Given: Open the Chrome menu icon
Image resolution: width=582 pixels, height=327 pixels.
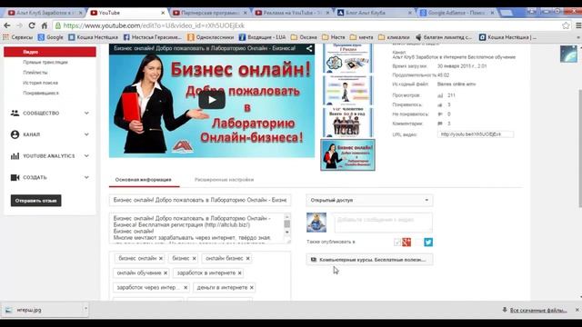Looking at the screenshot, I should [x=578, y=25].
